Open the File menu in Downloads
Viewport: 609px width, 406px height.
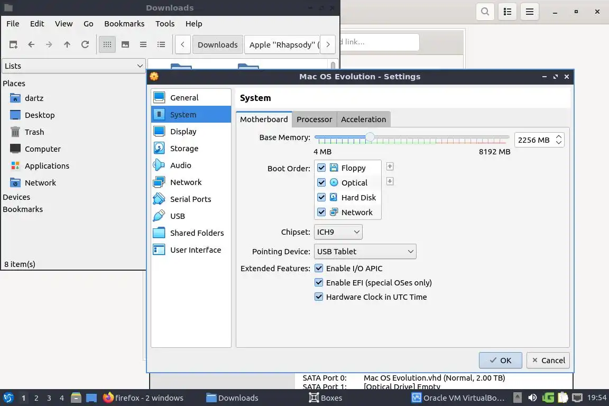[13, 24]
